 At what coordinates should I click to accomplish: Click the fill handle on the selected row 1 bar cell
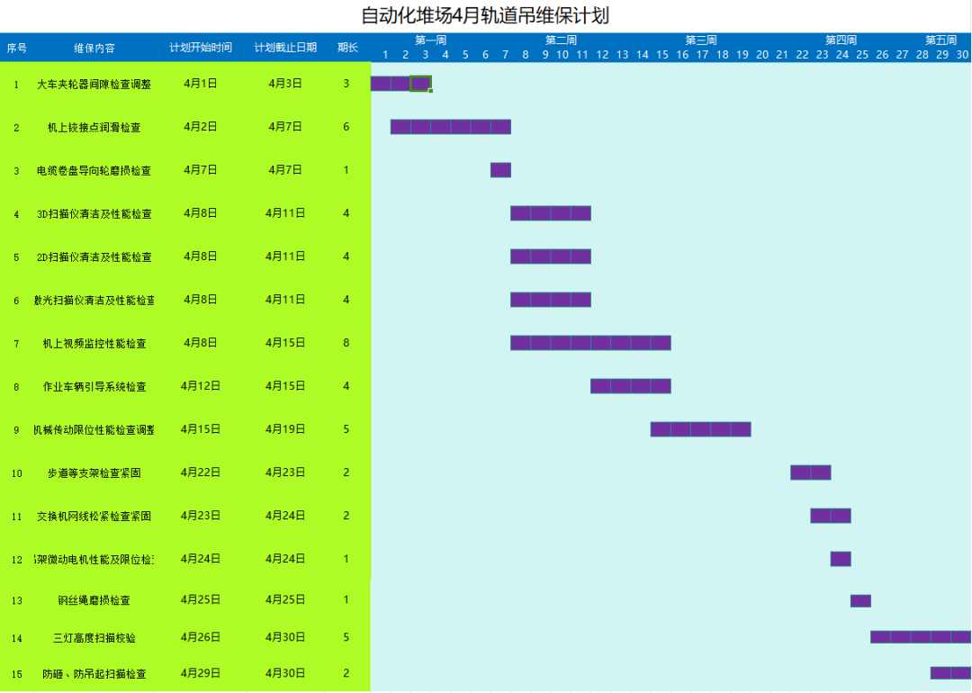(431, 91)
